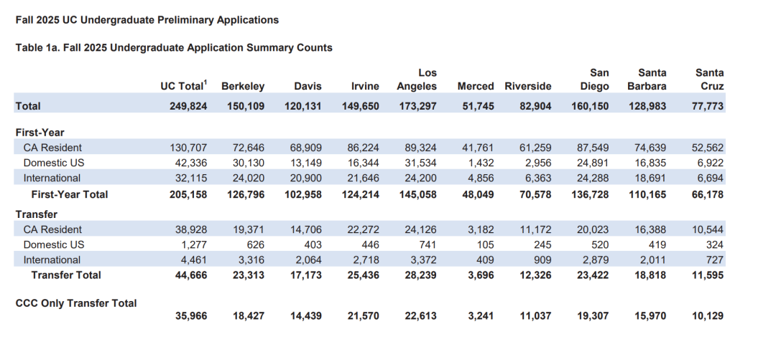Select Davis First-Year International 20,900

click(306, 178)
